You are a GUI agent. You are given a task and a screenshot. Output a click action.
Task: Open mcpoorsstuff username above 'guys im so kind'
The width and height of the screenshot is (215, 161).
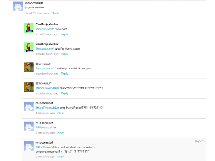(x=34, y=3)
